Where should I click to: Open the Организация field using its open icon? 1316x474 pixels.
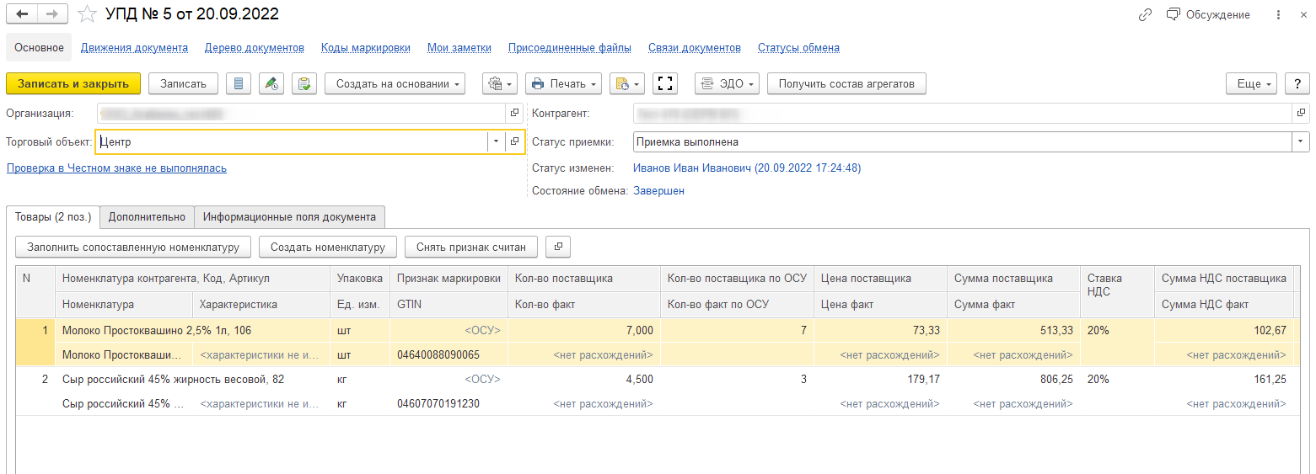[514, 113]
